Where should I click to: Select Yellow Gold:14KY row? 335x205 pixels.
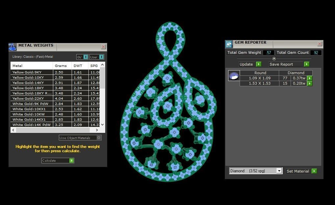tap(55, 83)
